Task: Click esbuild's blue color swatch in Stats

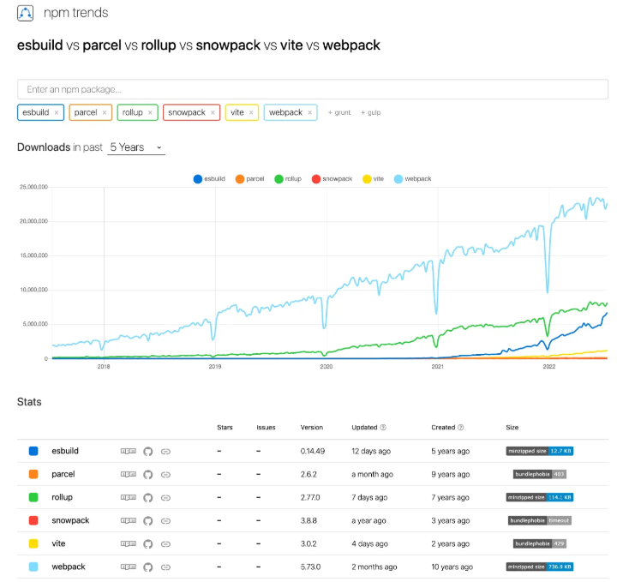Action: point(33,451)
